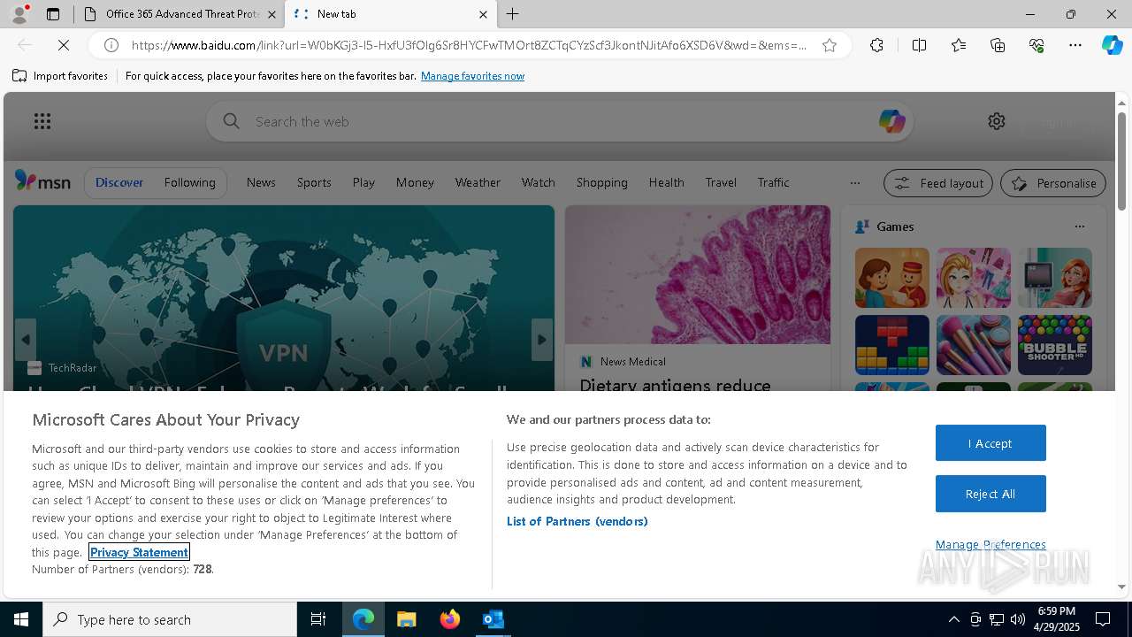The width and height of the screenshot is (1132, 637).
Task: Open Copilot sidebar icon
Action: [x=1112, y=45]
